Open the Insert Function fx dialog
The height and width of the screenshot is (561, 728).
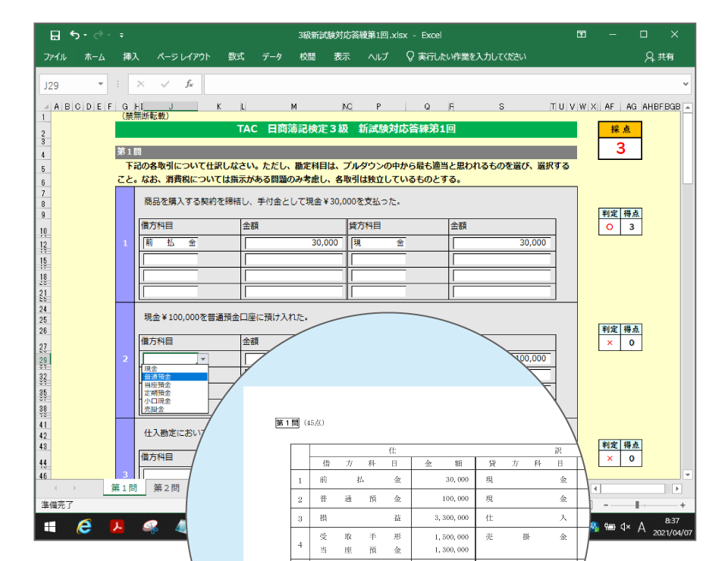pyautogui.click(x=189, y=84)
